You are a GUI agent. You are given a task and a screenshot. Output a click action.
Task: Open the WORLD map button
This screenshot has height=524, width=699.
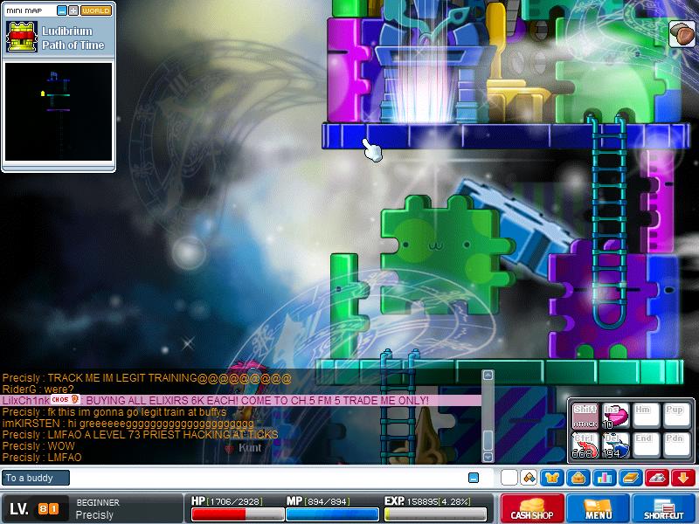click(96, 10)
